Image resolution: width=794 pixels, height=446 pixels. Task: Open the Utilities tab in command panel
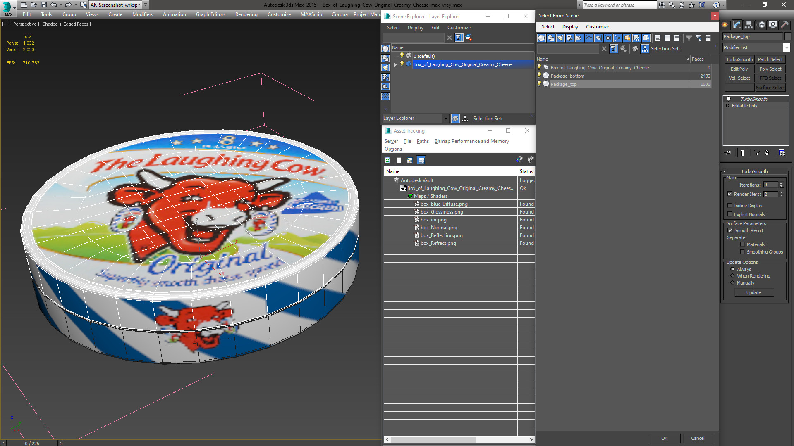click(x=784, y=25)
